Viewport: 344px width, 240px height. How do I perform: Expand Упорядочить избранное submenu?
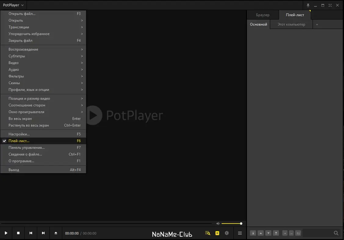pos(43,34)
